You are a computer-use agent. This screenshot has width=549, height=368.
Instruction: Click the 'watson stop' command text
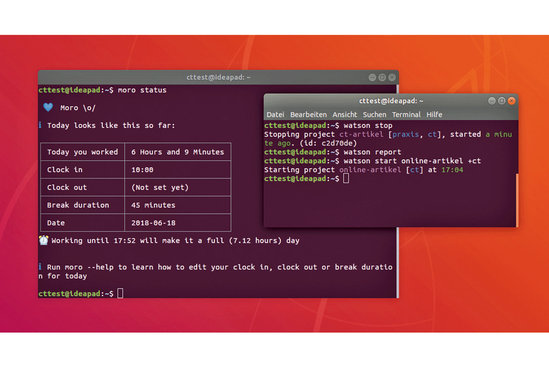[x=368, y=125]
